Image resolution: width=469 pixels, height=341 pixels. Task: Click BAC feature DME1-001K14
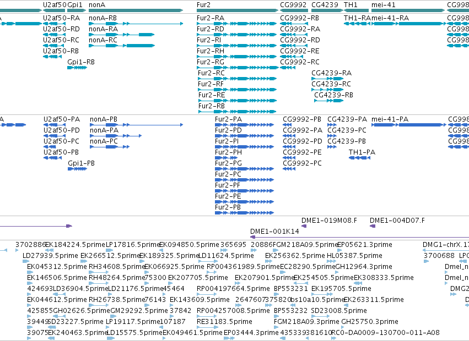click(x=359, y=237)
